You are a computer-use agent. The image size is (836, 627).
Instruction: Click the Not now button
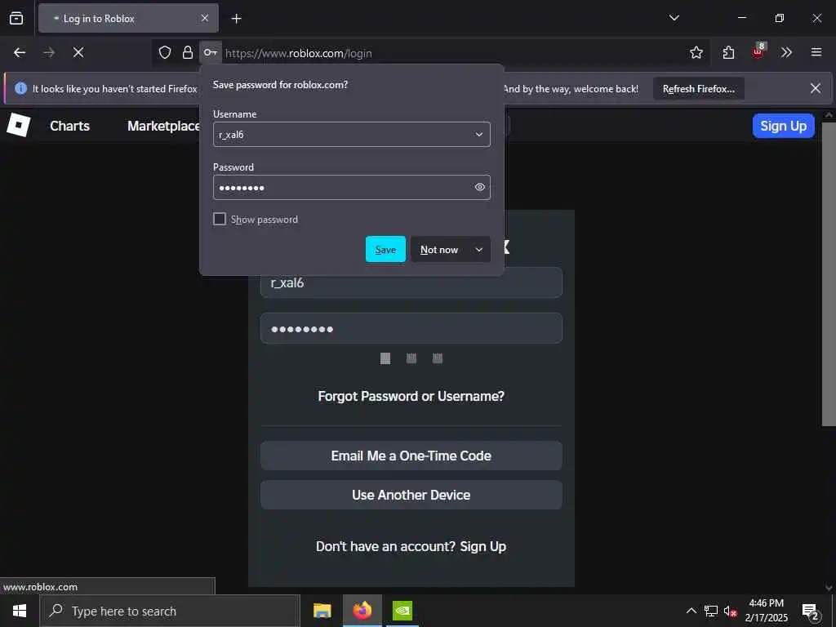pos(439,249)
